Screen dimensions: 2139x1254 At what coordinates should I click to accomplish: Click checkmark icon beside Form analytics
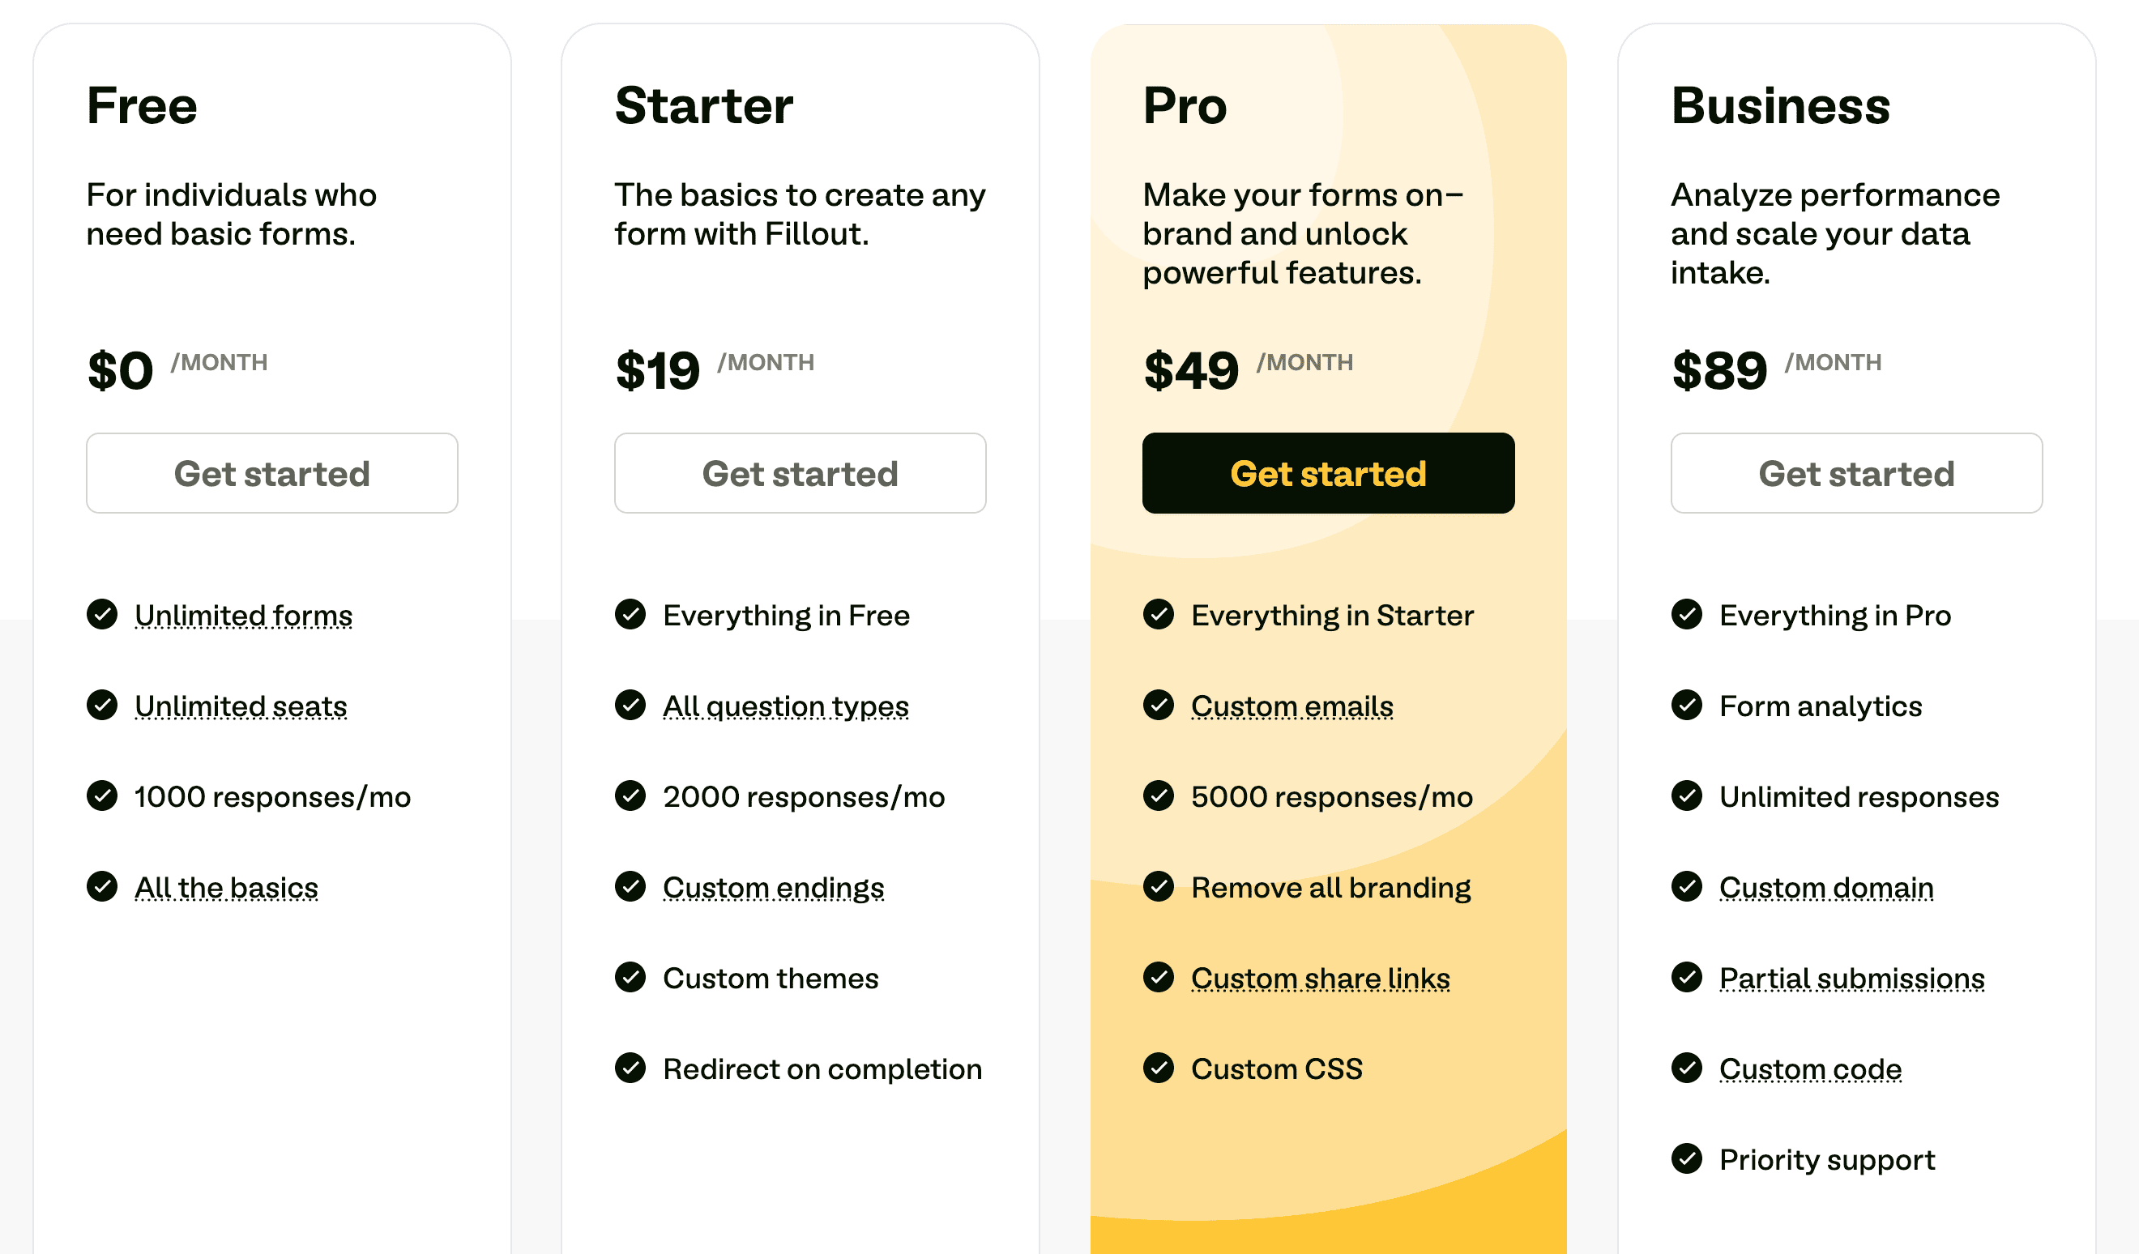coord(1686,705)
